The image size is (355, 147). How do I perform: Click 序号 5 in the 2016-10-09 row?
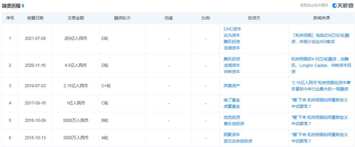(10, 120)
